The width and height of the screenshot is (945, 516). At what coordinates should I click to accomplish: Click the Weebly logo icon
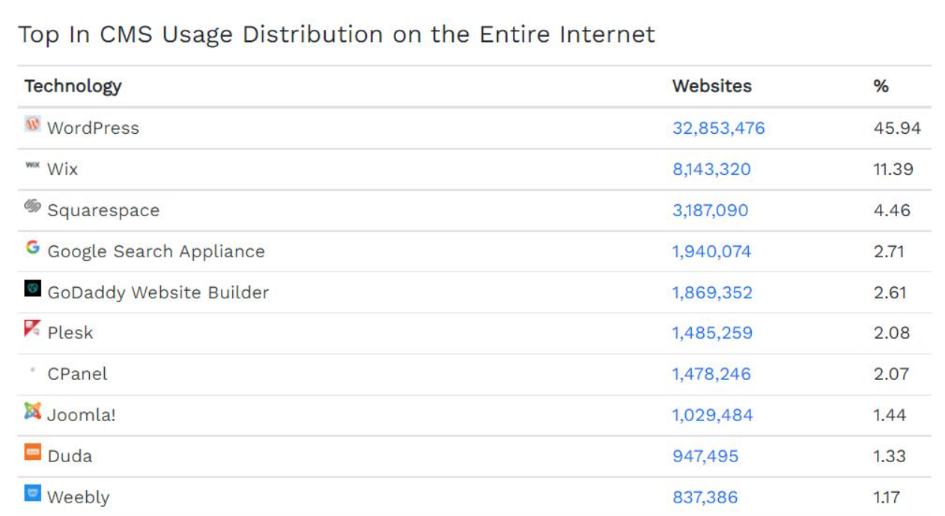[x=32, y=493]
